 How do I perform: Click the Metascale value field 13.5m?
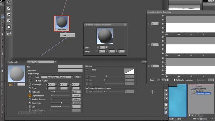[x=76, y=92]
